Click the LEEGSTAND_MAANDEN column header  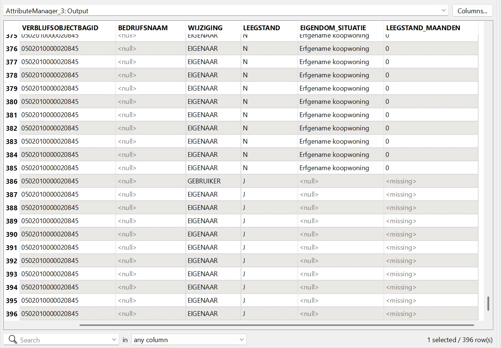pyautogui.click(x=423, y=28)
